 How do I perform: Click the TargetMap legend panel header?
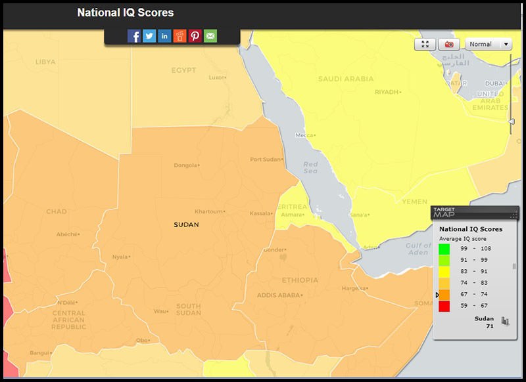474,213
